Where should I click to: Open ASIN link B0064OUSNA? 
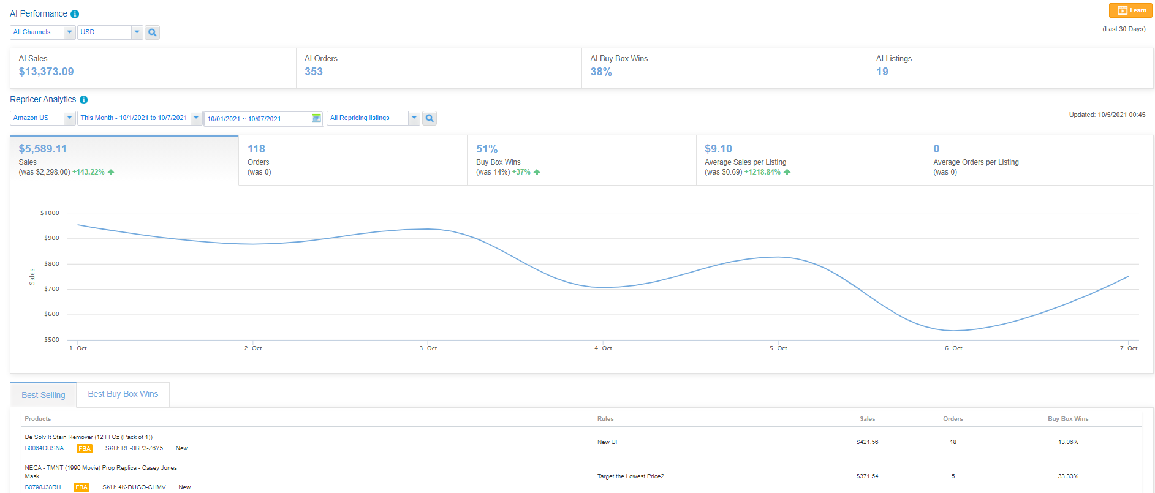coord(44,448)
